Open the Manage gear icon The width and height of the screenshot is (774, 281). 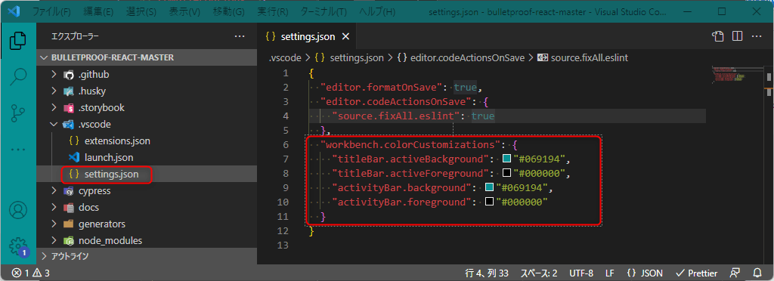[x=18, y=247]
